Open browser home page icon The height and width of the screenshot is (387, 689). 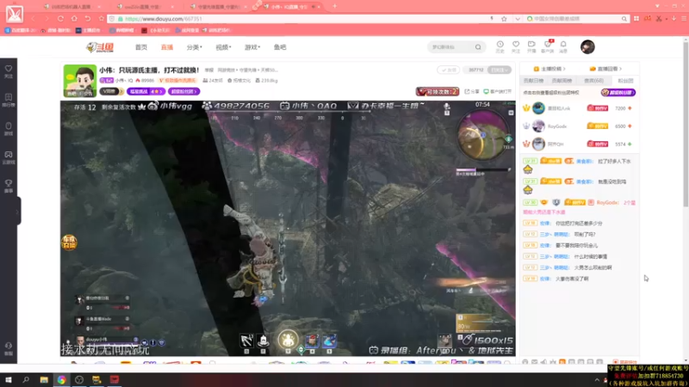coord(74,19)
